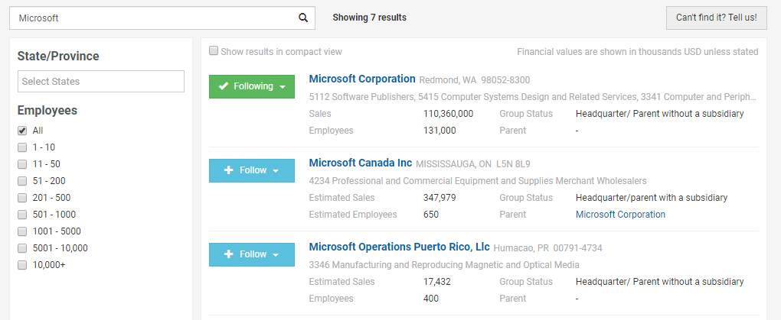Click 5112 Software Publishers industry line
Viewport: 781px width, 320px height.
tap(532, 96)
